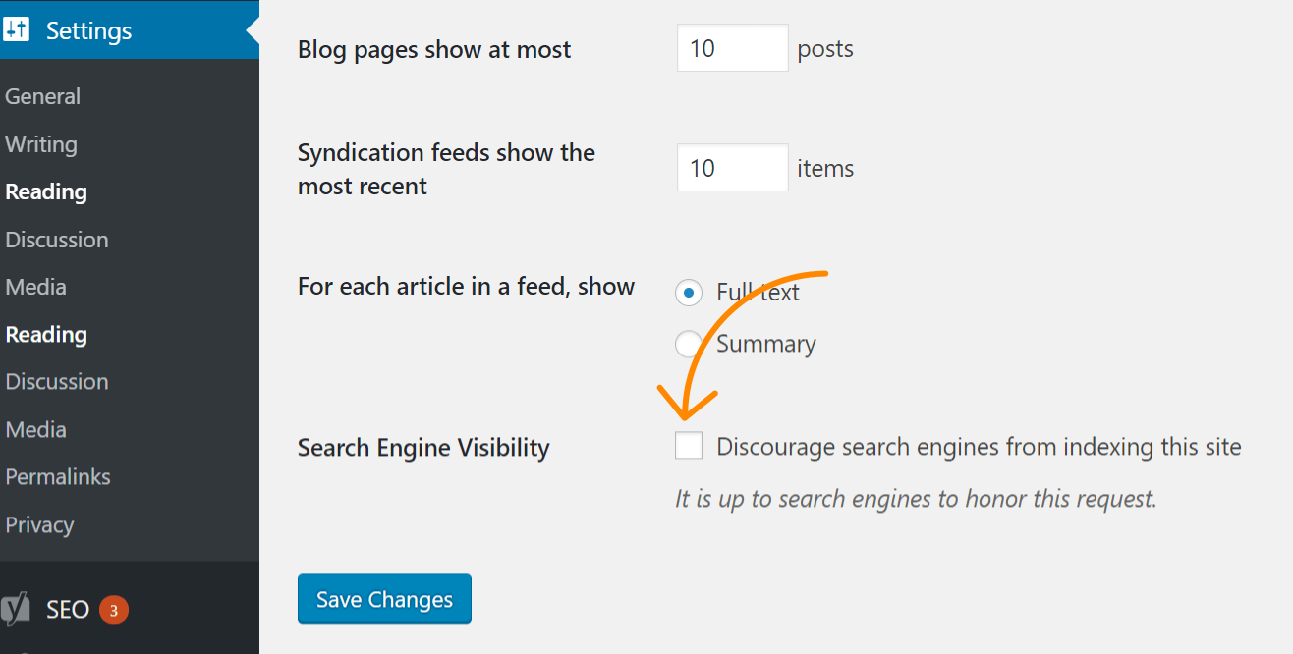Enable Discourage search engines from indexing
The height and width of the screenshot is (654, 1293).
pyautogui.click(x=688, y=446)
